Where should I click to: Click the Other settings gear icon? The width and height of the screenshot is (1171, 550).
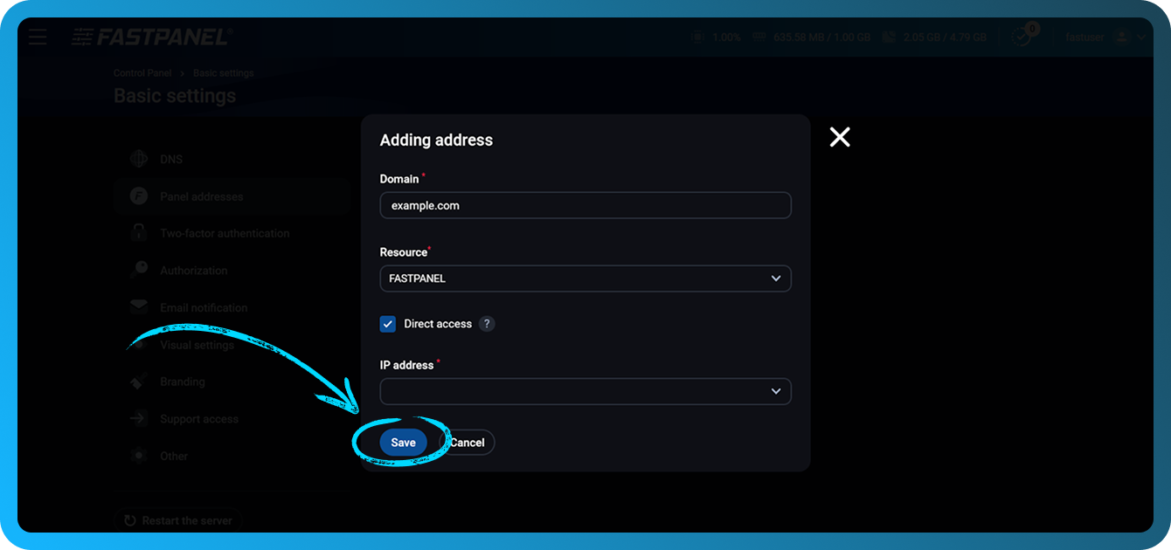pyautogui.click(x=139, y=456)
